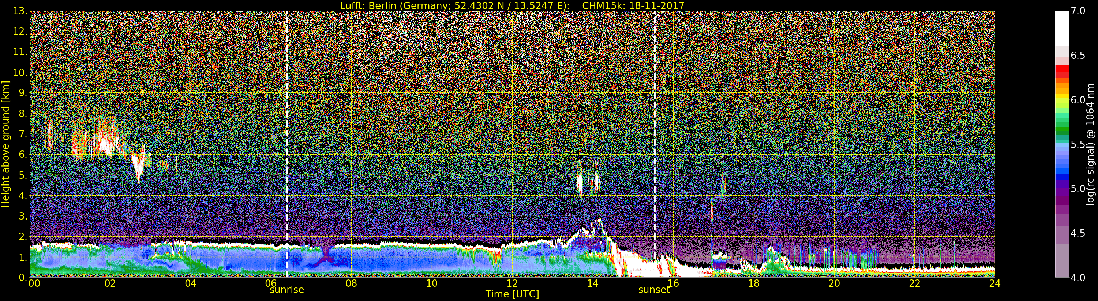This screenshot has height=301, width=1098.
Task: Click the time axis tick label '20'
Action: 834,283
